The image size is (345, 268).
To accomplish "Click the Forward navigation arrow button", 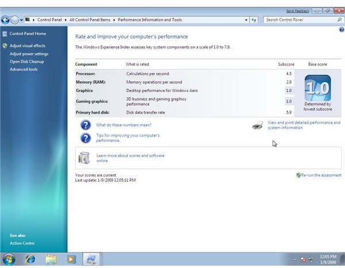I will [15, 20].
